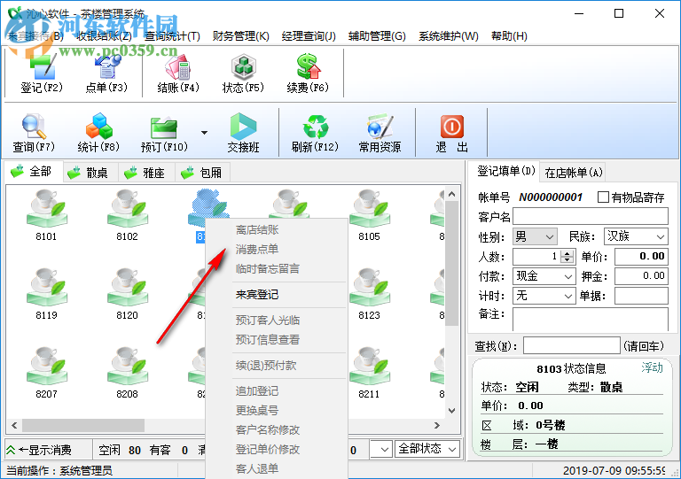Open the 交接班 shift handover tool
681x479 pixels.
click(x=243, y=133)
